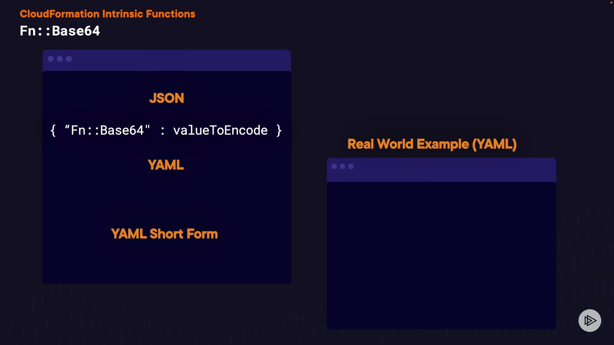Select the YAML Short Form heading
This screenshot has height=345, width=614.
click(164, 234)
